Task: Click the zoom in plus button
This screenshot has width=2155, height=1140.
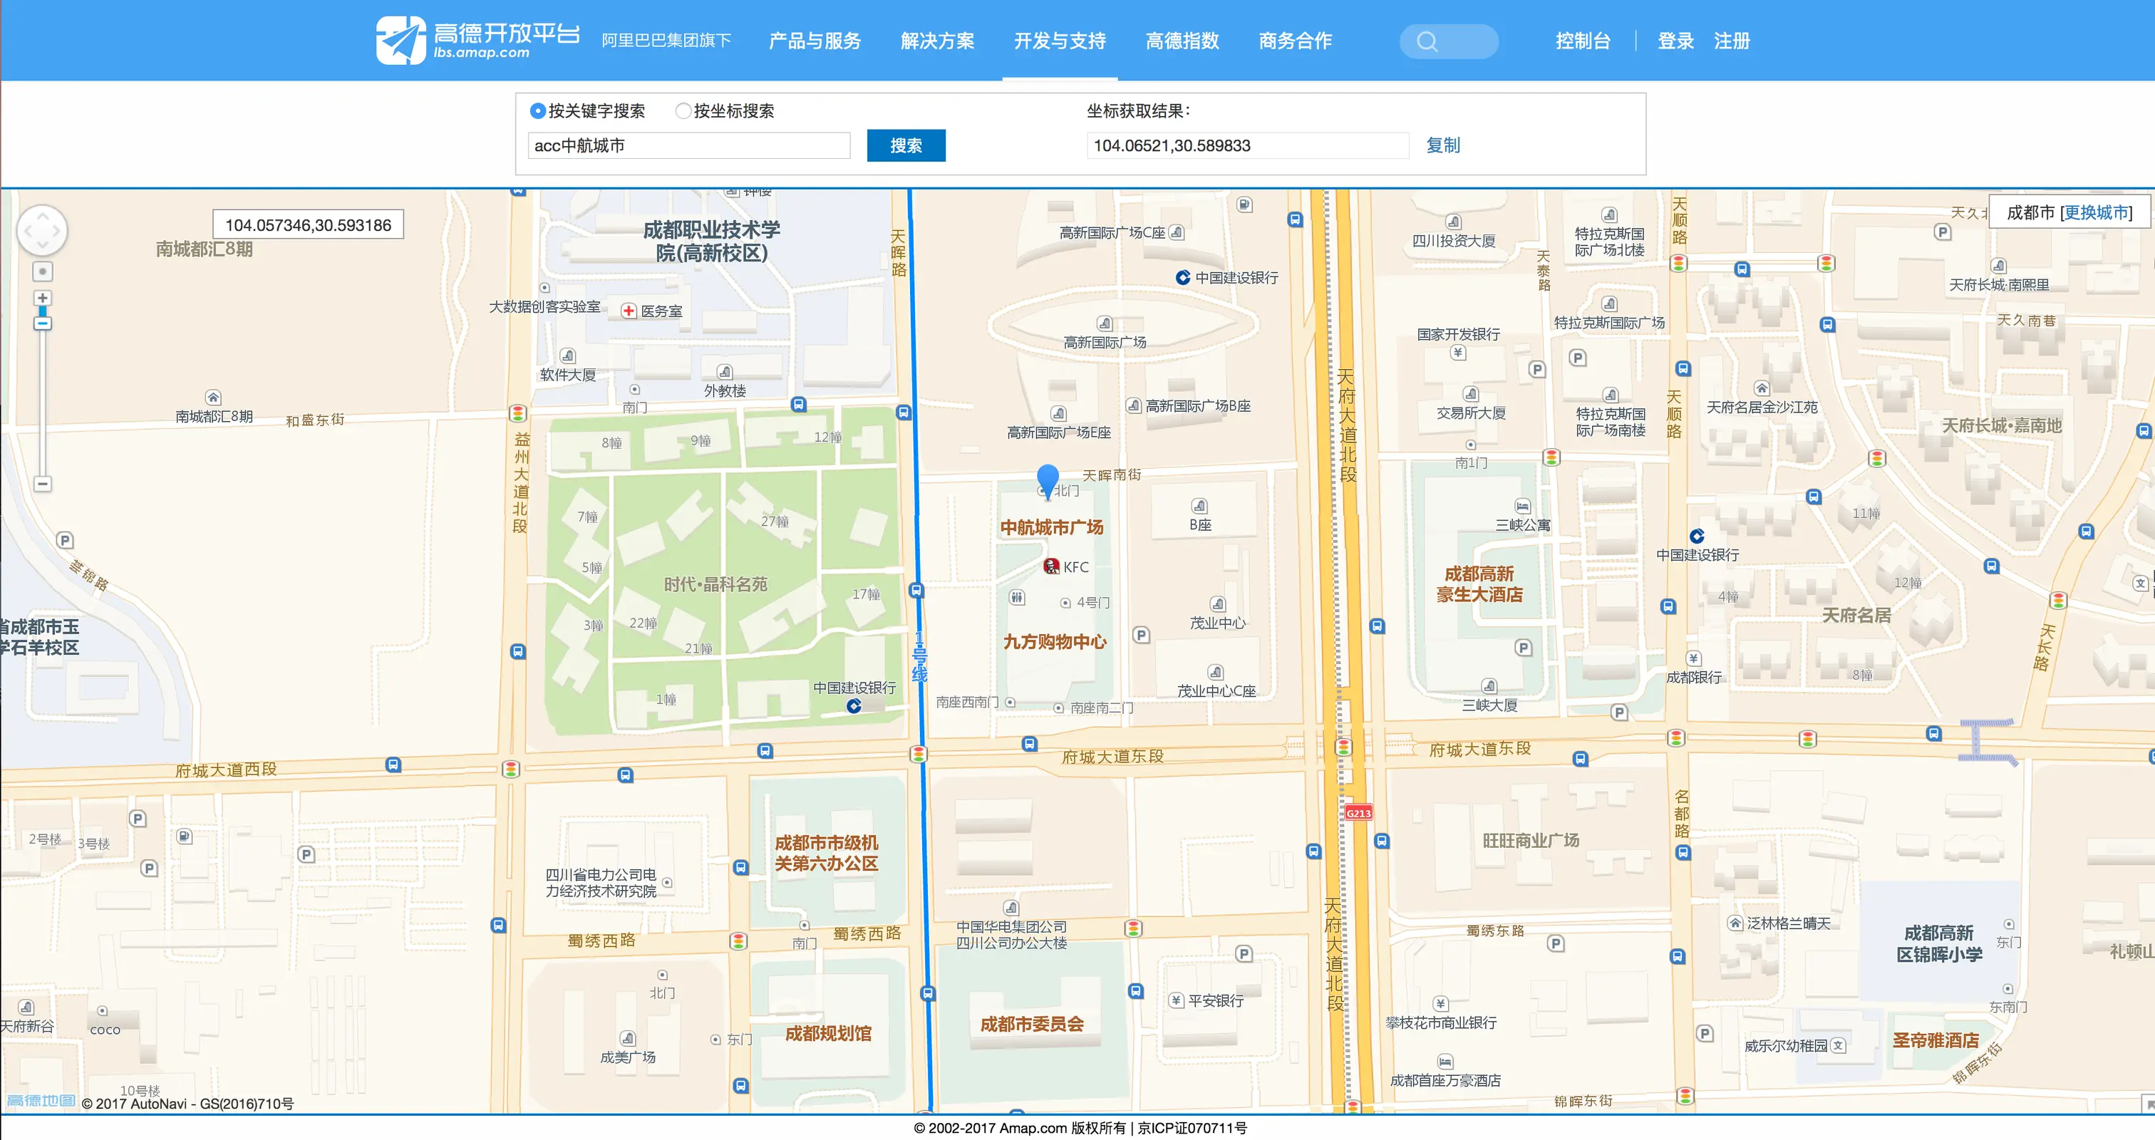Action: 43,298
